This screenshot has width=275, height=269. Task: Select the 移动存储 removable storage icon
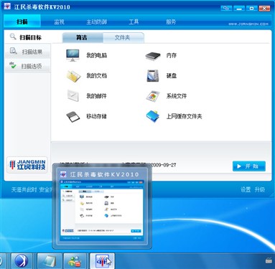pyautogui.click(x=73, y=116)
